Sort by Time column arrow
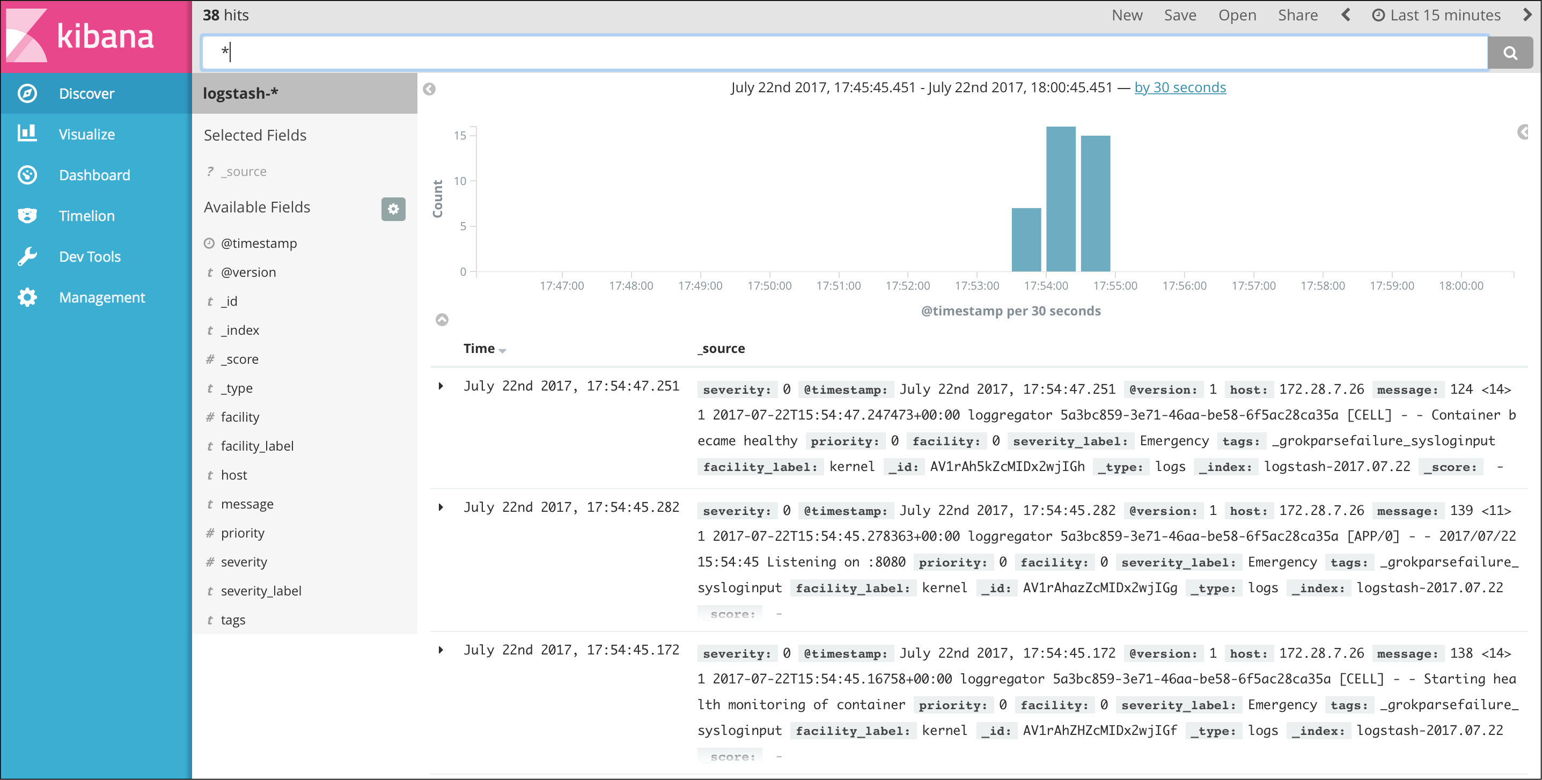1542x780 pixels. click(x=502, y=351)
